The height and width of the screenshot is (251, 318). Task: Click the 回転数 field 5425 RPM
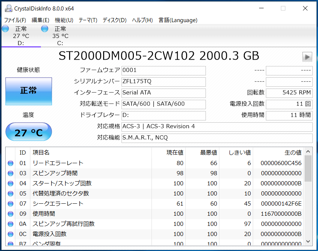pos(289,93)
